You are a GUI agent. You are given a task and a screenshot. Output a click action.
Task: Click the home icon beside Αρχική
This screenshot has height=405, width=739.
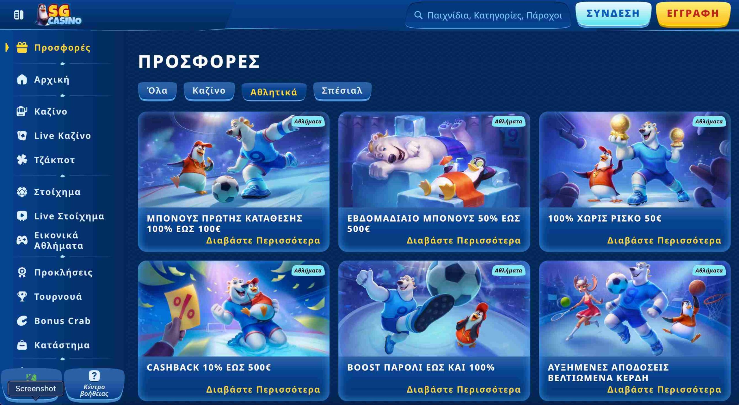pos(22,79)
